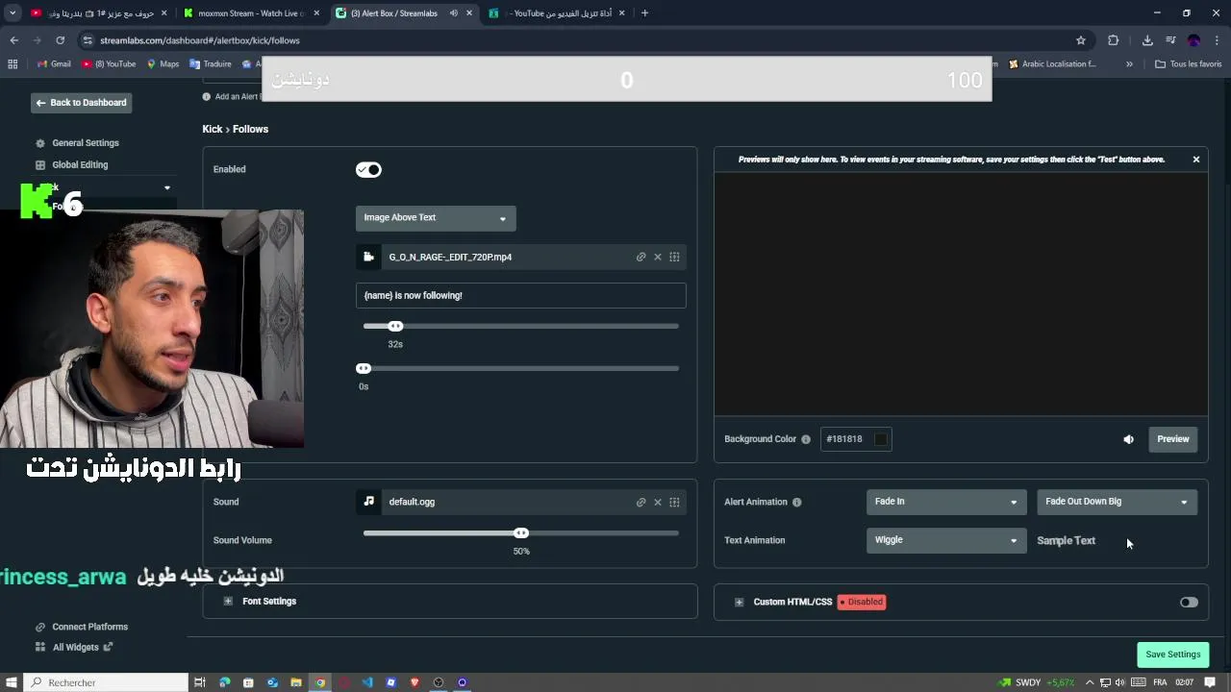The image size is (1231, 692).
Task: Open sound gallery grid for default.ogg
Action: [x=674, y=502]
